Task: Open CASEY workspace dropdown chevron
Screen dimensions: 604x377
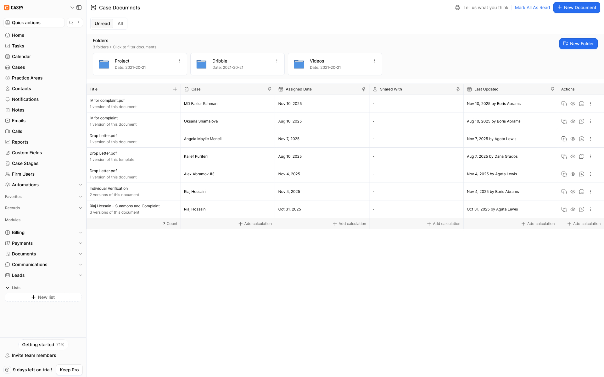Action: [x=72, y=8]
